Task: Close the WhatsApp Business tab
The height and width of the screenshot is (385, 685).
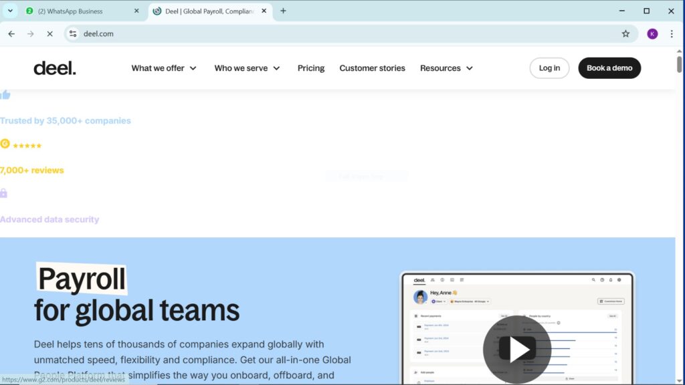Action: (136, 11)
